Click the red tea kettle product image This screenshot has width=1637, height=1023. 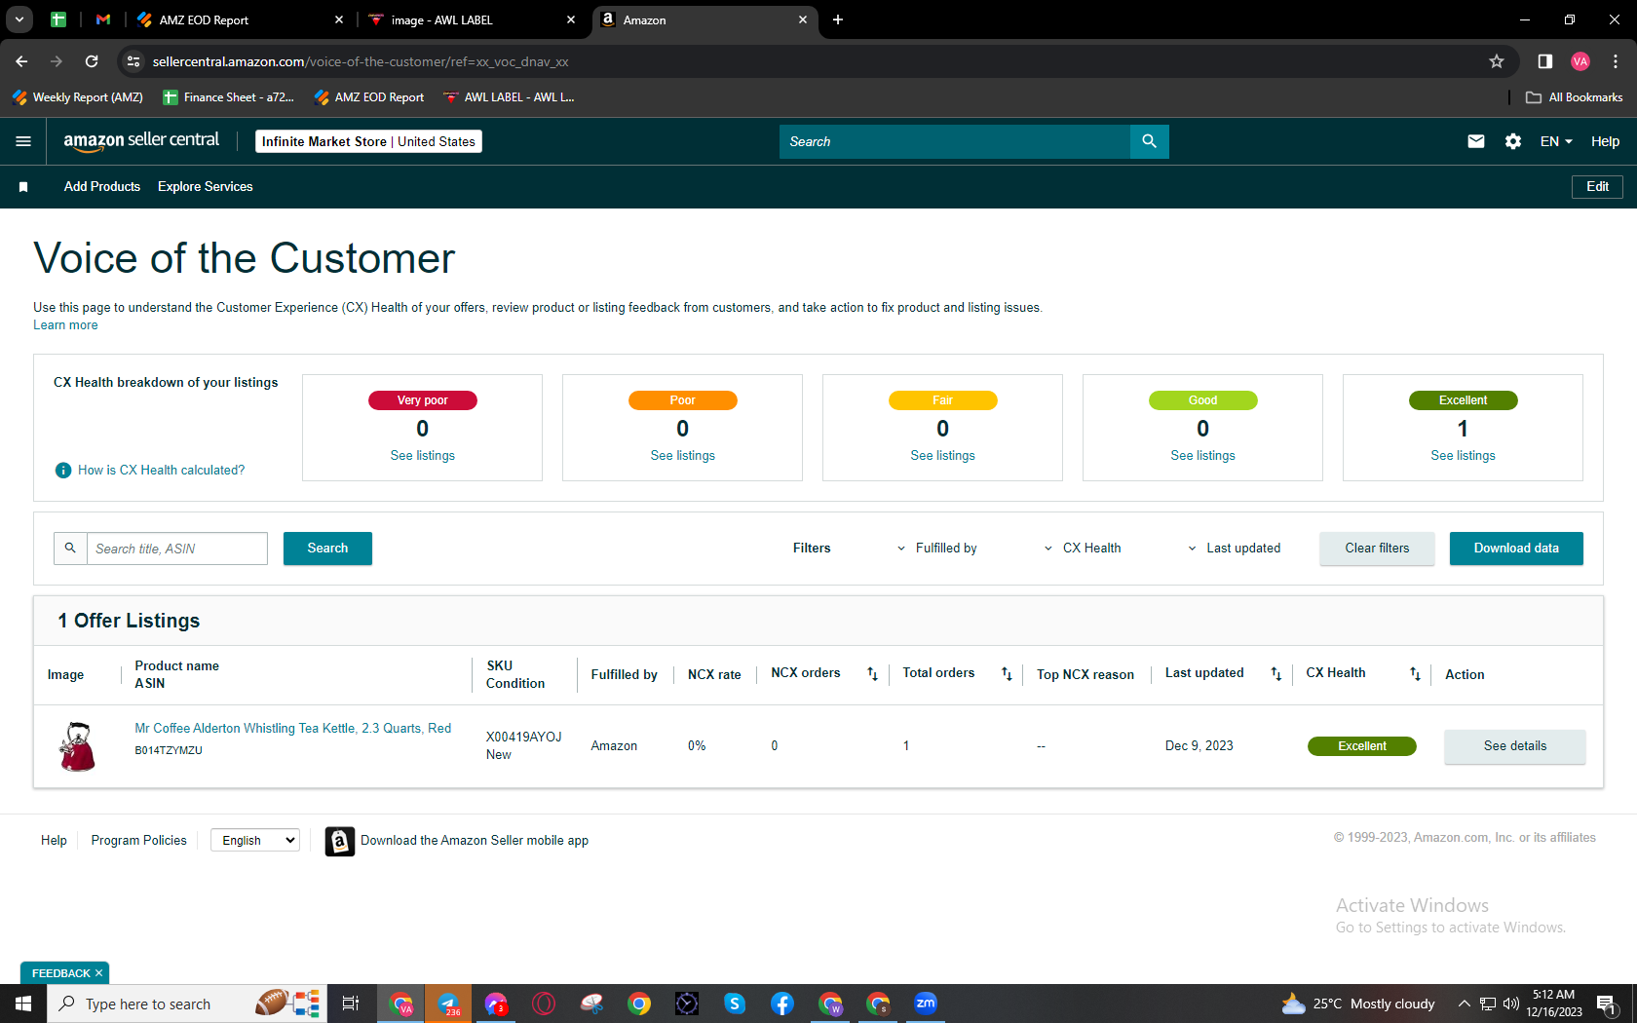(77, 746)
